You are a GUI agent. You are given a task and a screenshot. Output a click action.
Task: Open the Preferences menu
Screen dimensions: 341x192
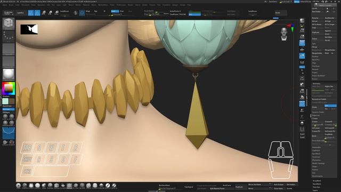[x=121, y=5]
